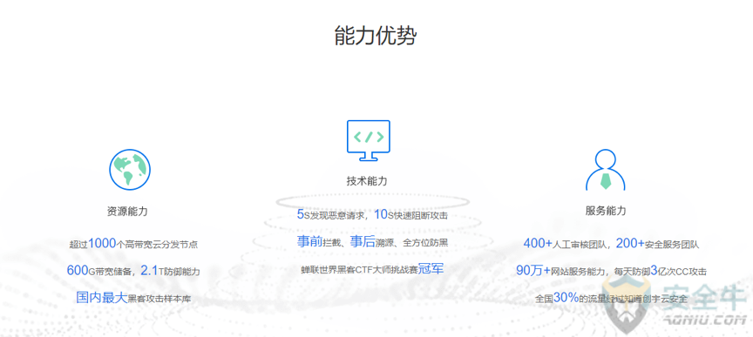Click the line 600G带宽储备，2.1T防御能力
Screen dimensions: 753x337
(x=133, y=271)
